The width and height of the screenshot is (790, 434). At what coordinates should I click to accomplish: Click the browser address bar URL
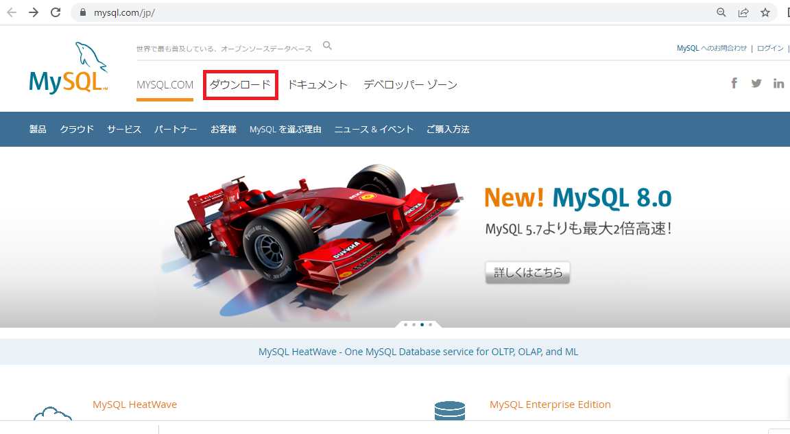coord(124,12)
